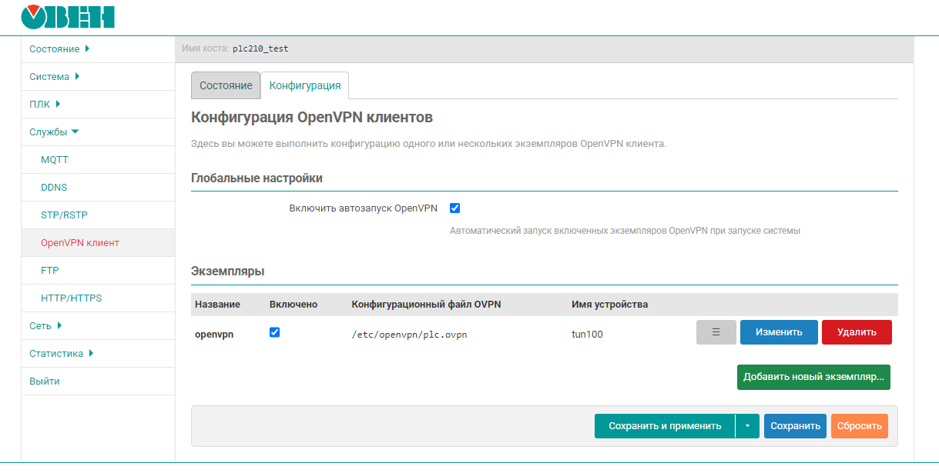Open the dropdown arrow beside Save and apply
The height and width of the screenshot is (473, 939).
(x=747, y=426)
